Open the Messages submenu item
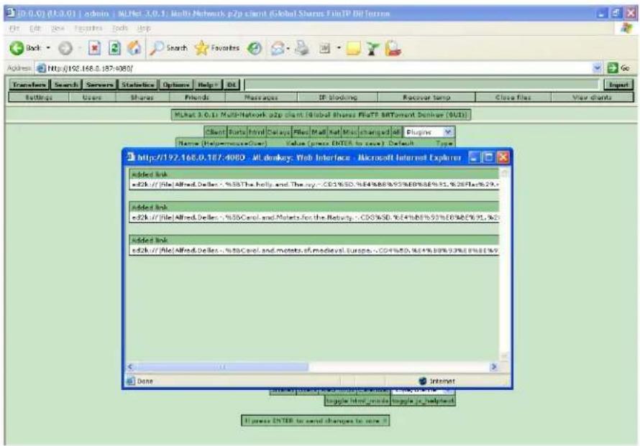 261,97
